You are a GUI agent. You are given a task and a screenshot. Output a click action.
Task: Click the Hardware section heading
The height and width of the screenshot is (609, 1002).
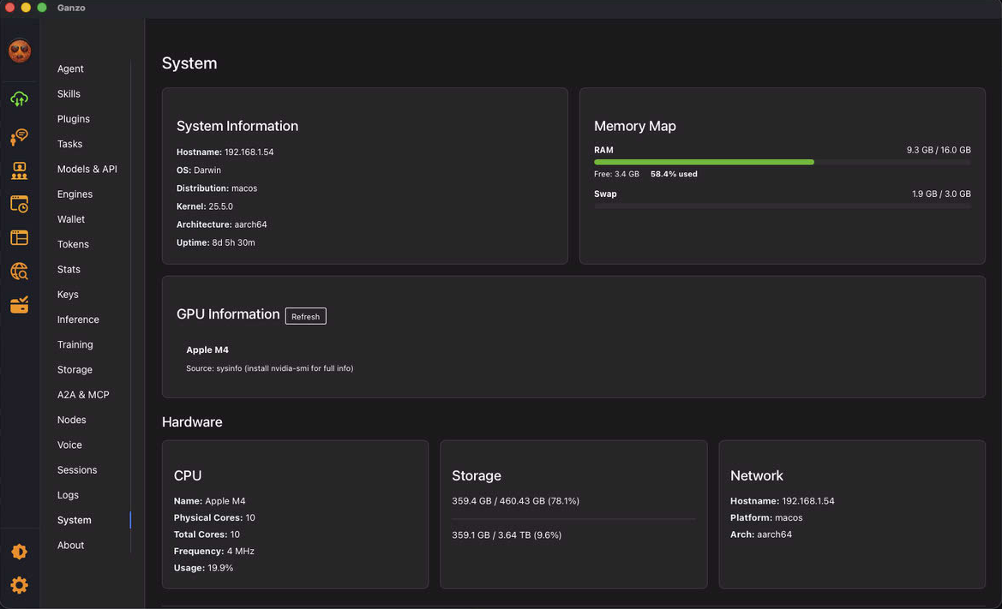pos(192,422)
